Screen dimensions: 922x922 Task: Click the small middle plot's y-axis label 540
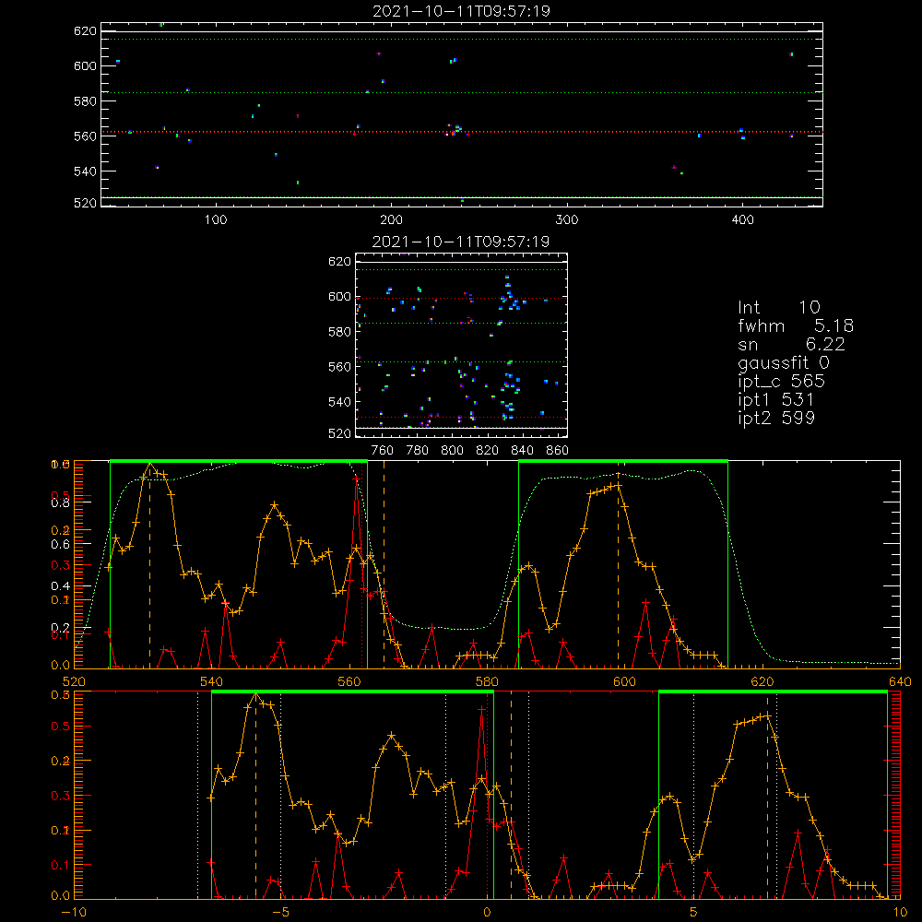point(339,402)
